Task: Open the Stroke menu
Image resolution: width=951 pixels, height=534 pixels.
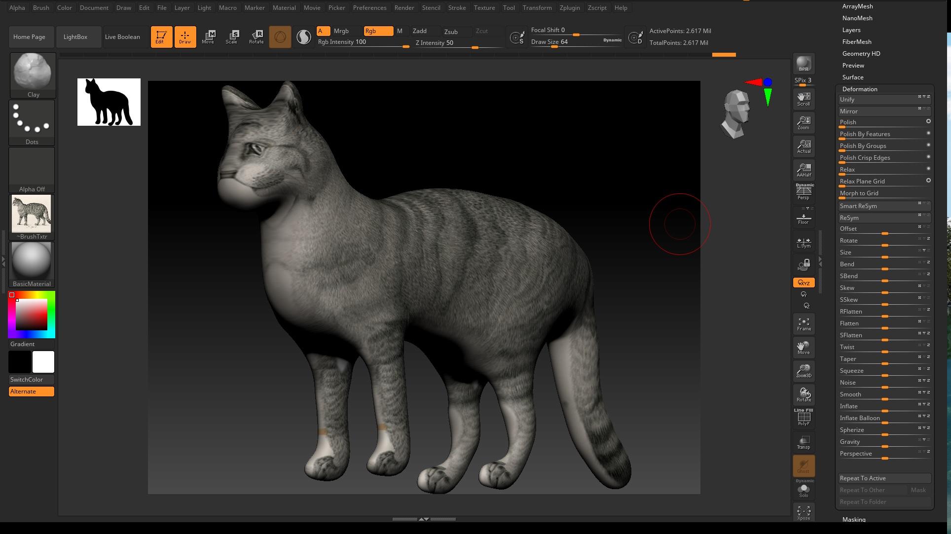Action: point(457,8)
